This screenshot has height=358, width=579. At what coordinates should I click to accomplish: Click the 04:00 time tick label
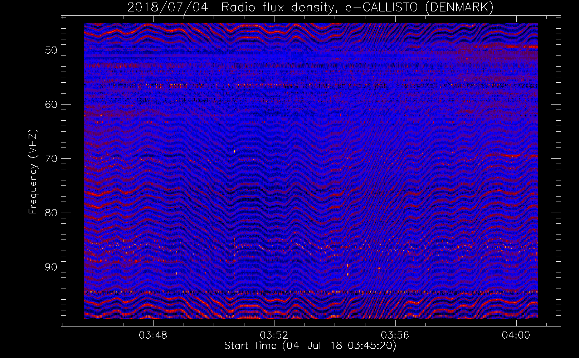click(516, 335)
